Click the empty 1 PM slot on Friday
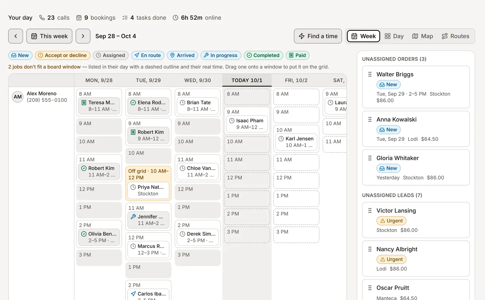This screenshot has width=485, height=300. [x=296, y=199]
